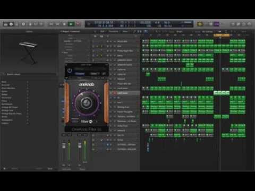This screenshot has height=191, width=255.
Task: Click the link icon in plugin header
Action: pos(104,74)
